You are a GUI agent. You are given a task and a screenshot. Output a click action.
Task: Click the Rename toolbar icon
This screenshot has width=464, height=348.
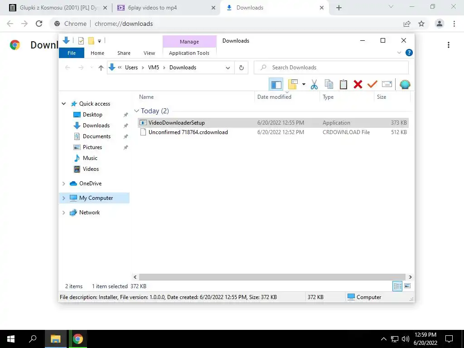(387, 84)
